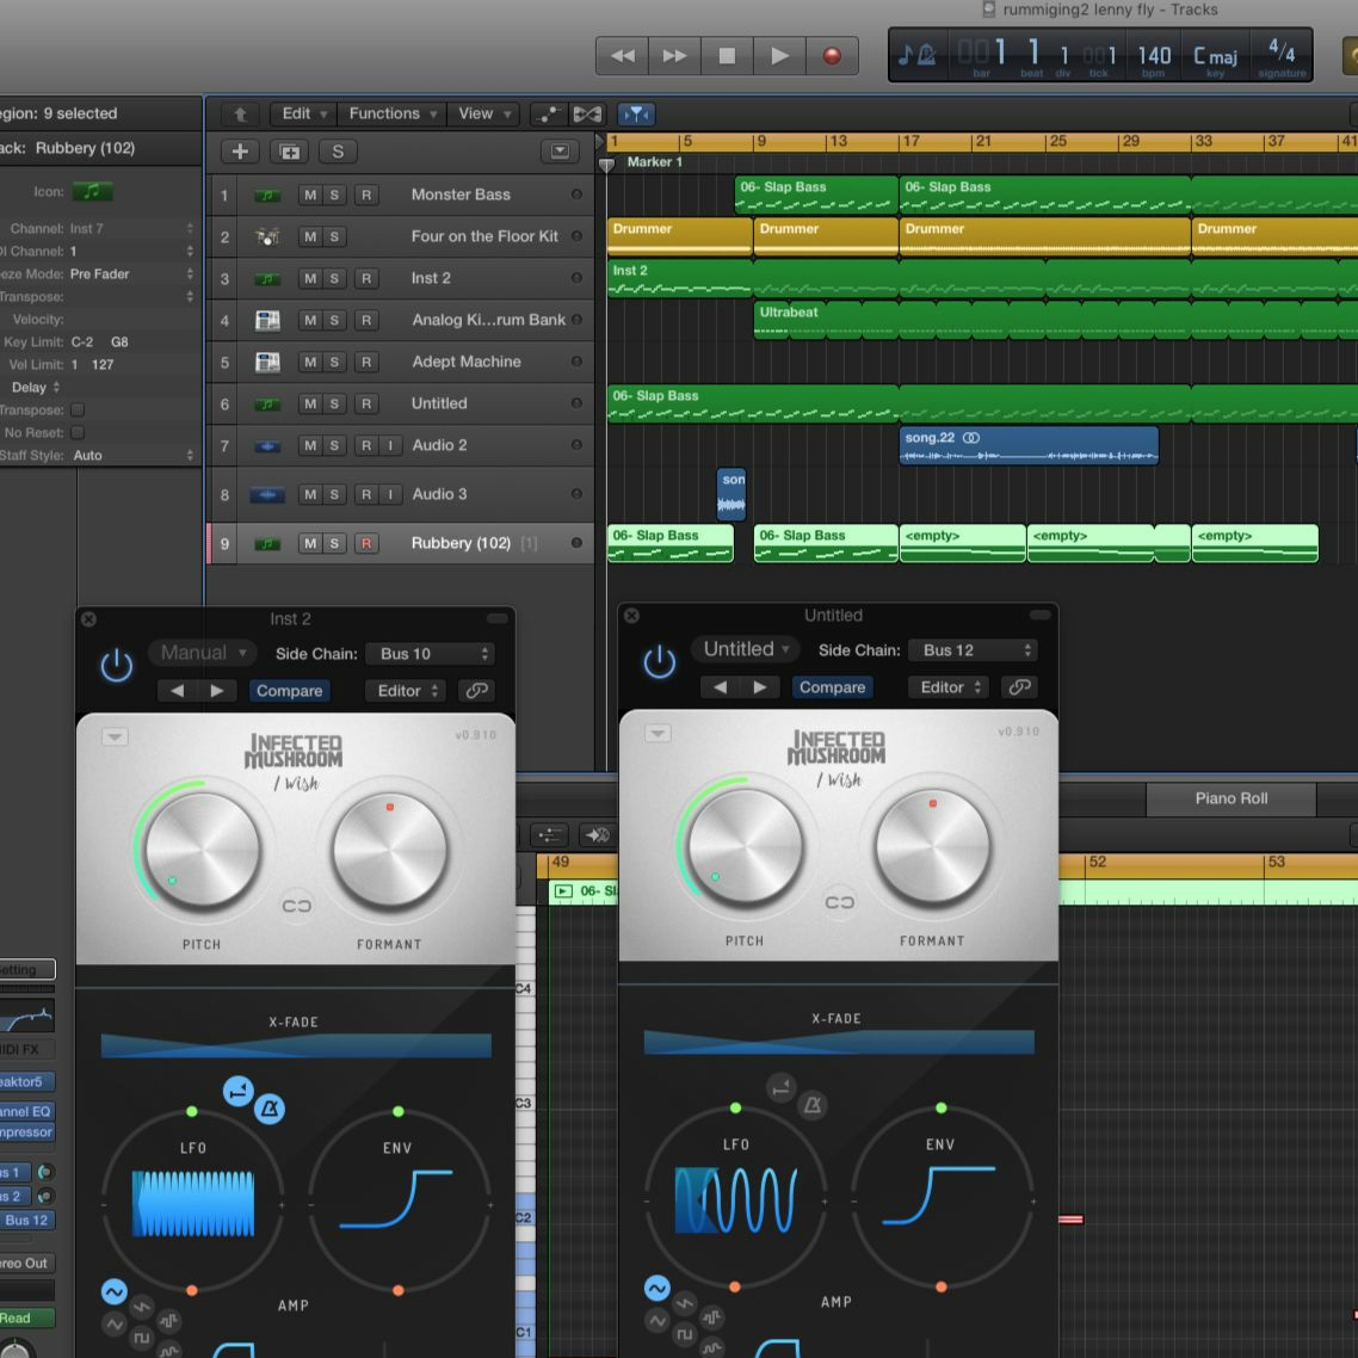Go to next preset in the Untitled plugin
The image size is (1358, 1358).
pos(760,688)
